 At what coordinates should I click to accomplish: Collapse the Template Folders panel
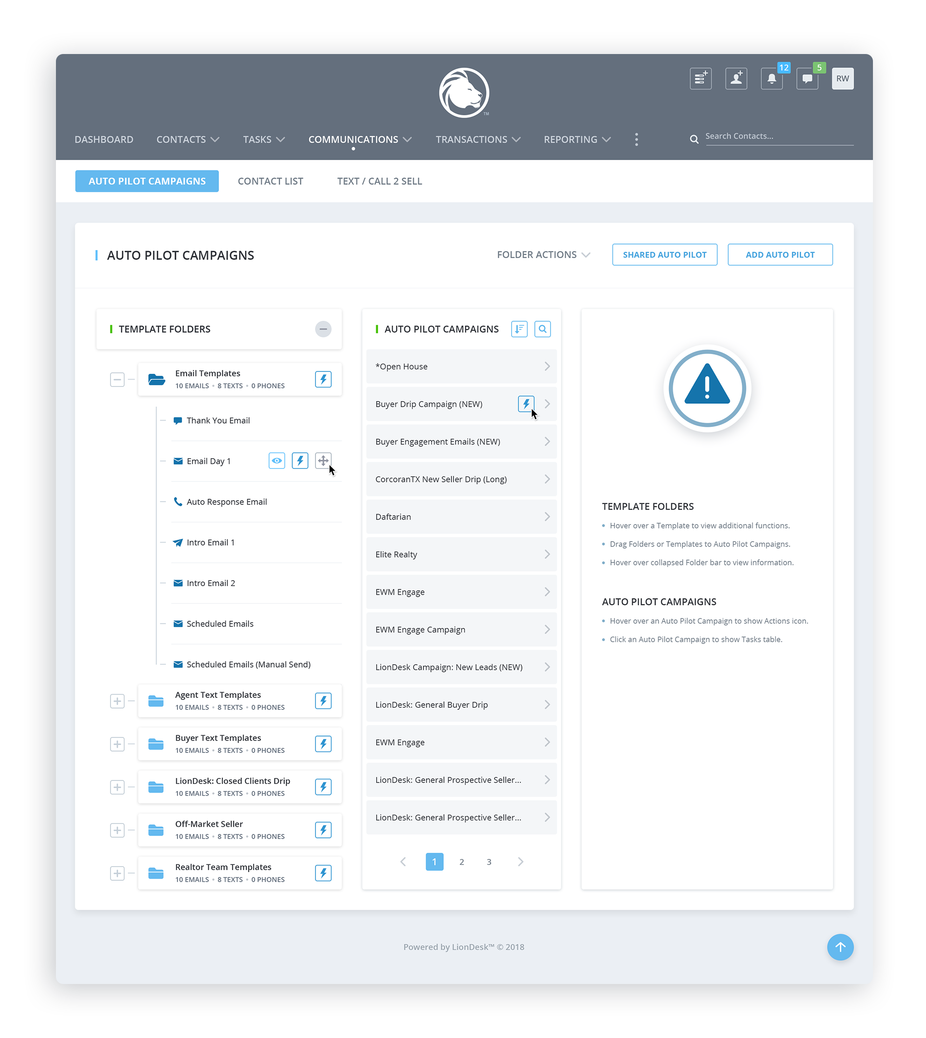(323, 329)
